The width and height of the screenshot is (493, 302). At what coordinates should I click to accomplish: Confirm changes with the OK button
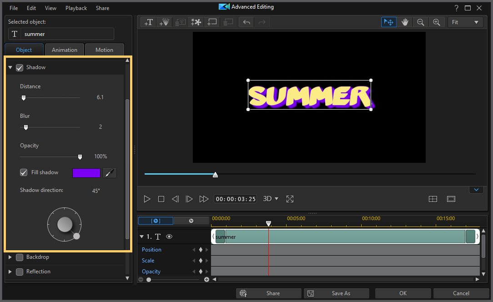pyautogui.click(x=402, y=293)
